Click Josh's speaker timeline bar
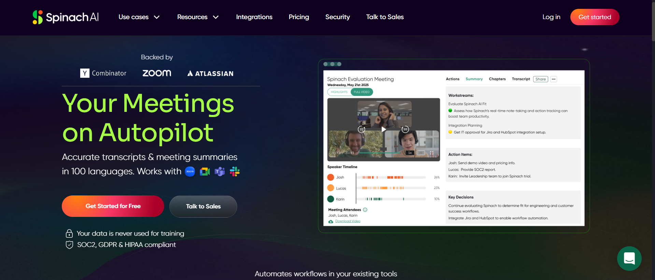Viewport: 655px width, 280px height. 391,177
